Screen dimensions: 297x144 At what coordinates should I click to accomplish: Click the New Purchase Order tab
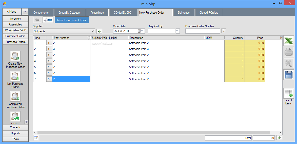point(155,12)
